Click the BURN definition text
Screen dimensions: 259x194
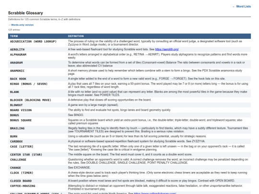point(137,136)
